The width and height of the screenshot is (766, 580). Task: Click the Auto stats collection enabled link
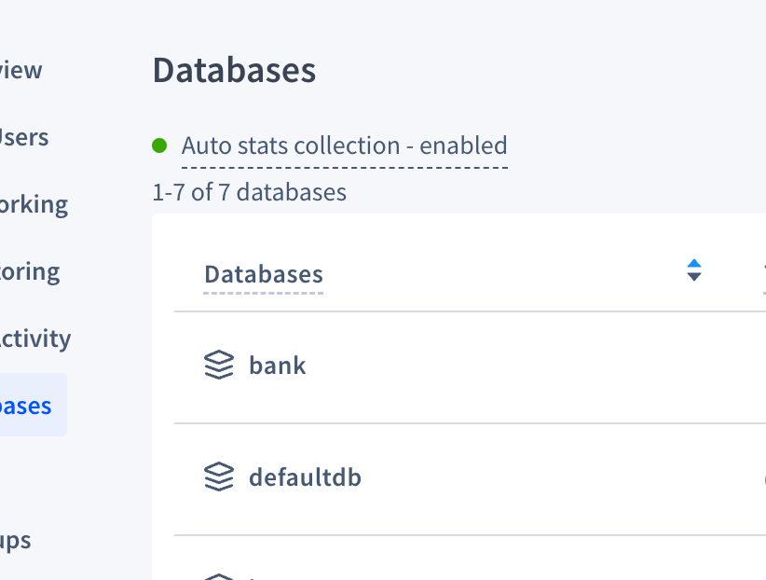click(x=345, y=145)
